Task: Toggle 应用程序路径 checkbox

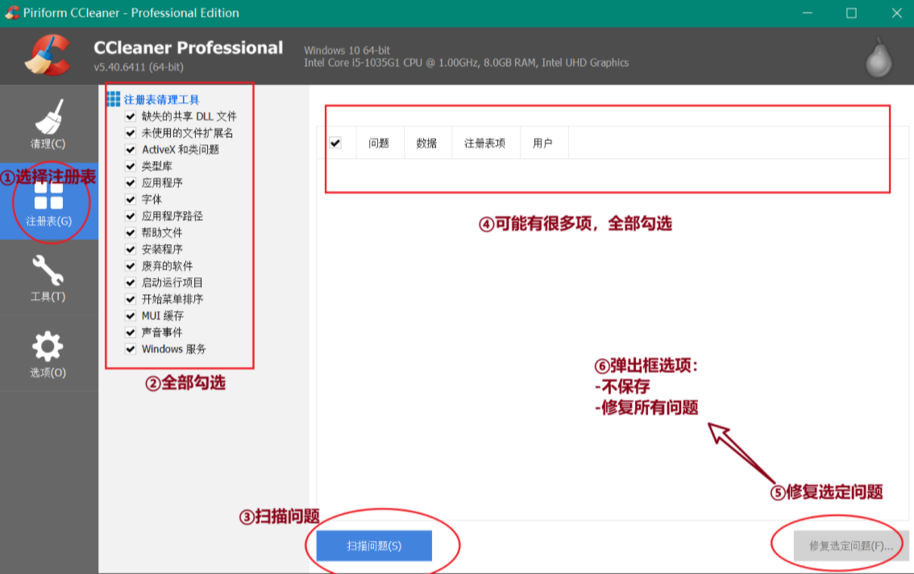Action: click(x=131, y=216)
